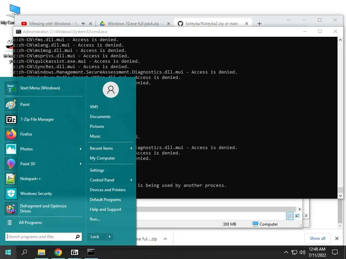The image size is (346, 259).
Task: Close the koteyka/Koteyka2.zip tab
Action: pyautogui.click(x=247, y=24)
